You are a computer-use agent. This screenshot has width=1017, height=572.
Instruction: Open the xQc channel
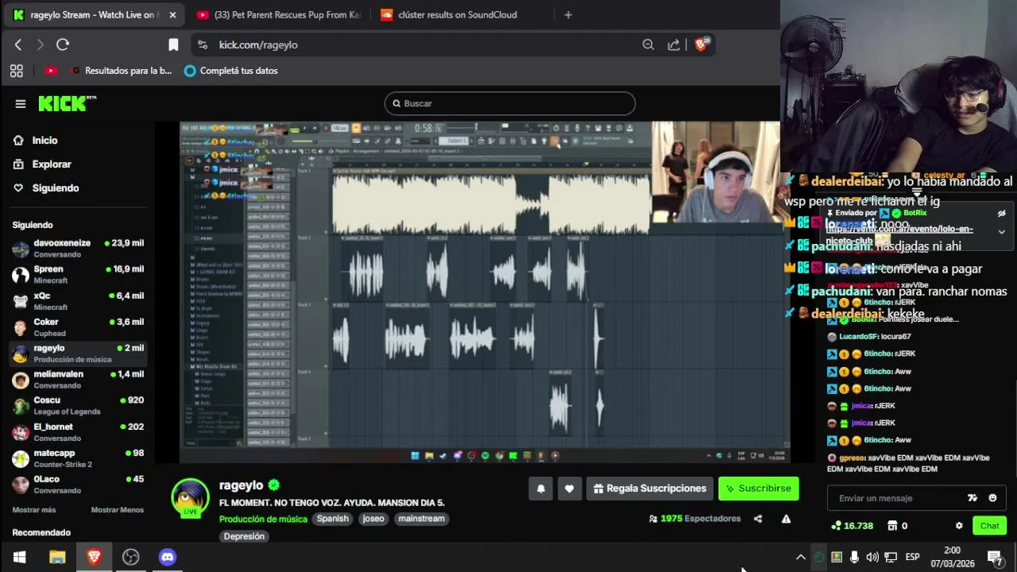point(78,301)
